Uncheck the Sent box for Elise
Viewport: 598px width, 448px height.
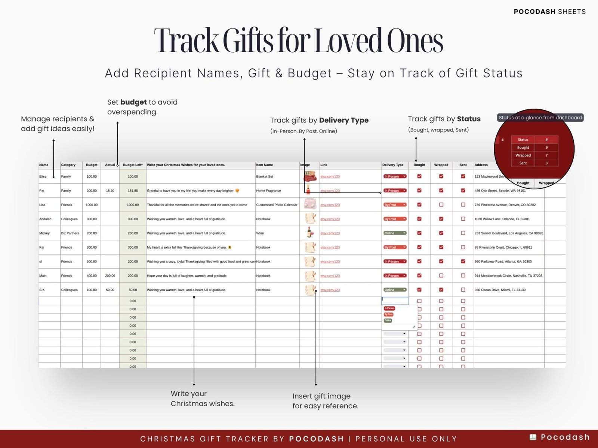[463, 176]
